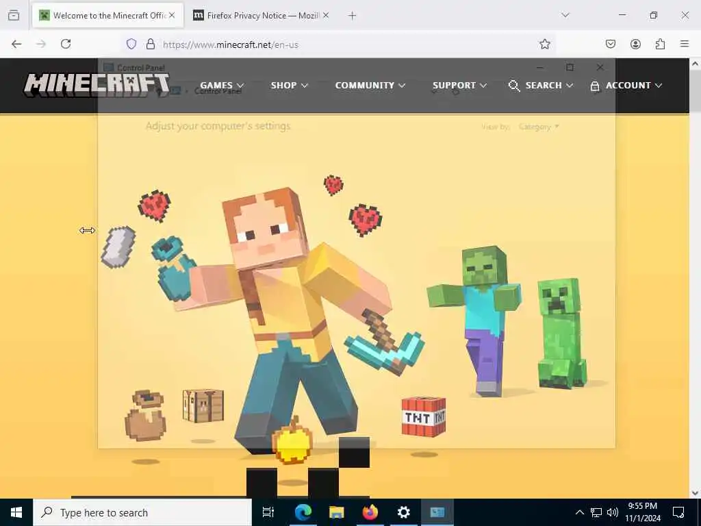
Task: Expand the SUPPORT menu
Action: coord(459,86)
